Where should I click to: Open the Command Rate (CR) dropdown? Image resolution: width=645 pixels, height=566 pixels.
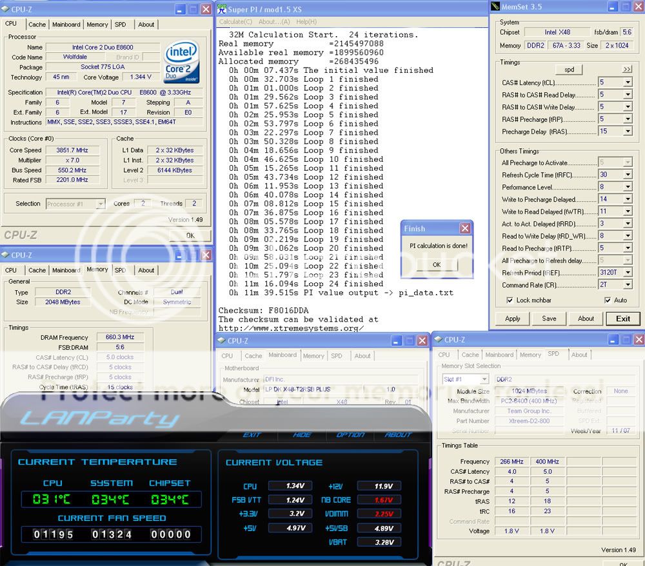tap(628, 284)
